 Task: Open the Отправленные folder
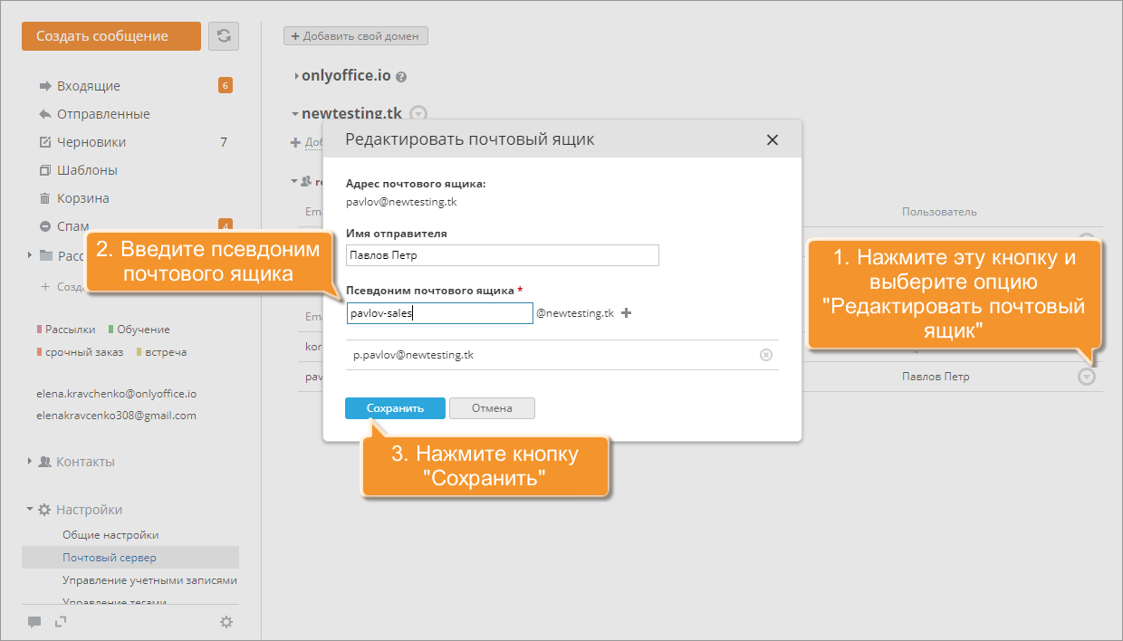103,114
